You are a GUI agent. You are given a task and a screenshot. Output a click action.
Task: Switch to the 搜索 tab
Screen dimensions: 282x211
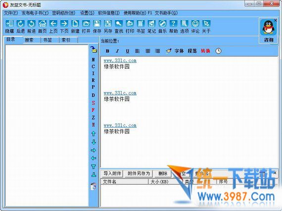(x=29, y=40)
